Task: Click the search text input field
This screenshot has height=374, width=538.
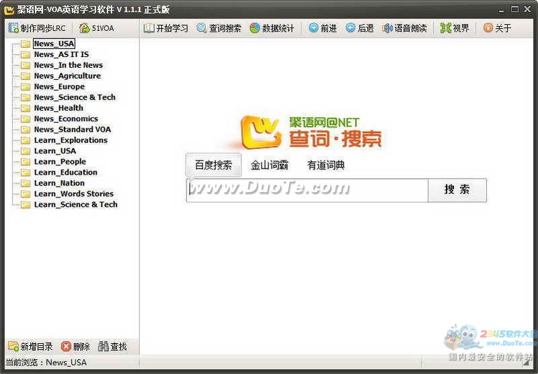Action: [307, 190]
